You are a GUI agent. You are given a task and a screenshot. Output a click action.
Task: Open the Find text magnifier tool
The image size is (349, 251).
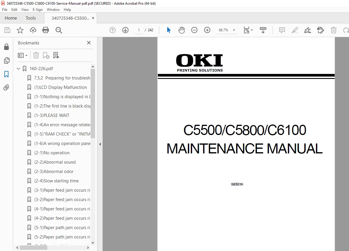pos(59,30)
